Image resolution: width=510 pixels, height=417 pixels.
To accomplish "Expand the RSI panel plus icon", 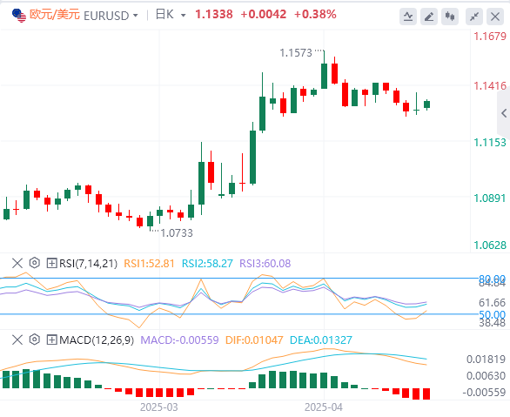I will click(x=51, y=263).
